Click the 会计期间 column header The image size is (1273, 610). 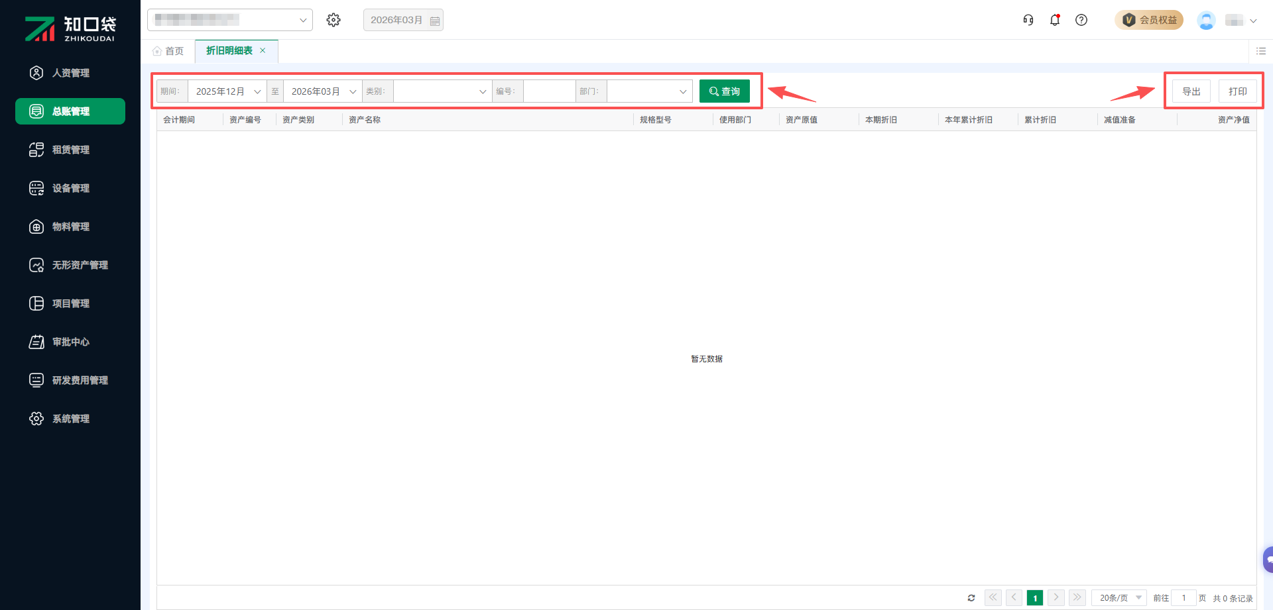coord(179,120)
